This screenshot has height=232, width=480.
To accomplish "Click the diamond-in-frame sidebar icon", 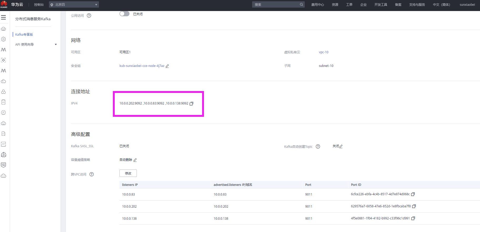I will [3, 60].
